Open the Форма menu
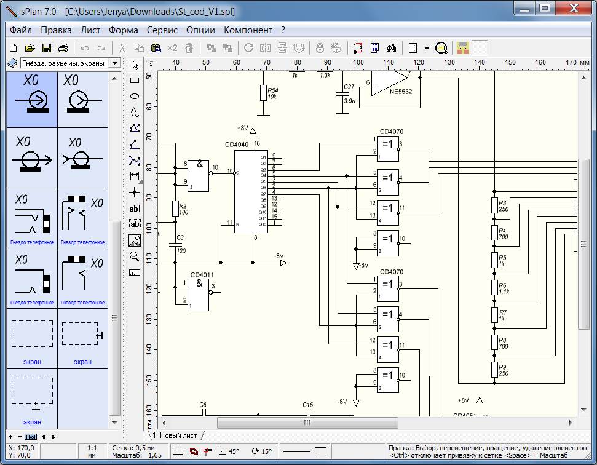The width and height of the screenshot is (597, 465). click(x=124, y=30)
